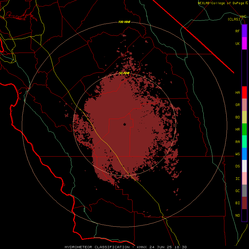This screenshot has width=249, height=249.
Task: Click the '100 NMI' range ring label
Action: 124,22
